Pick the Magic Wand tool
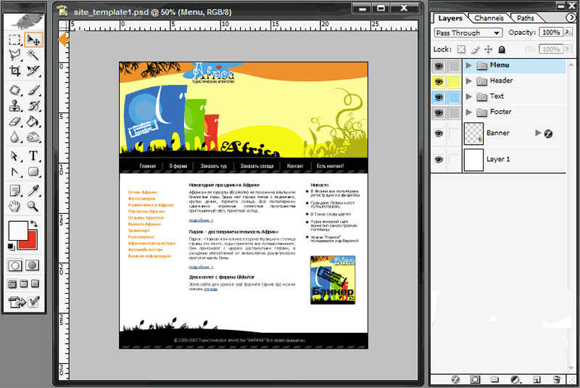The image size is (580, 388). (33, 55)
